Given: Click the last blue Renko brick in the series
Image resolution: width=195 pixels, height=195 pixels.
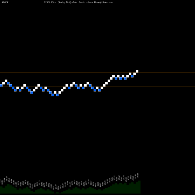Looking at the screenshot, I should click(x=132, y=76).
